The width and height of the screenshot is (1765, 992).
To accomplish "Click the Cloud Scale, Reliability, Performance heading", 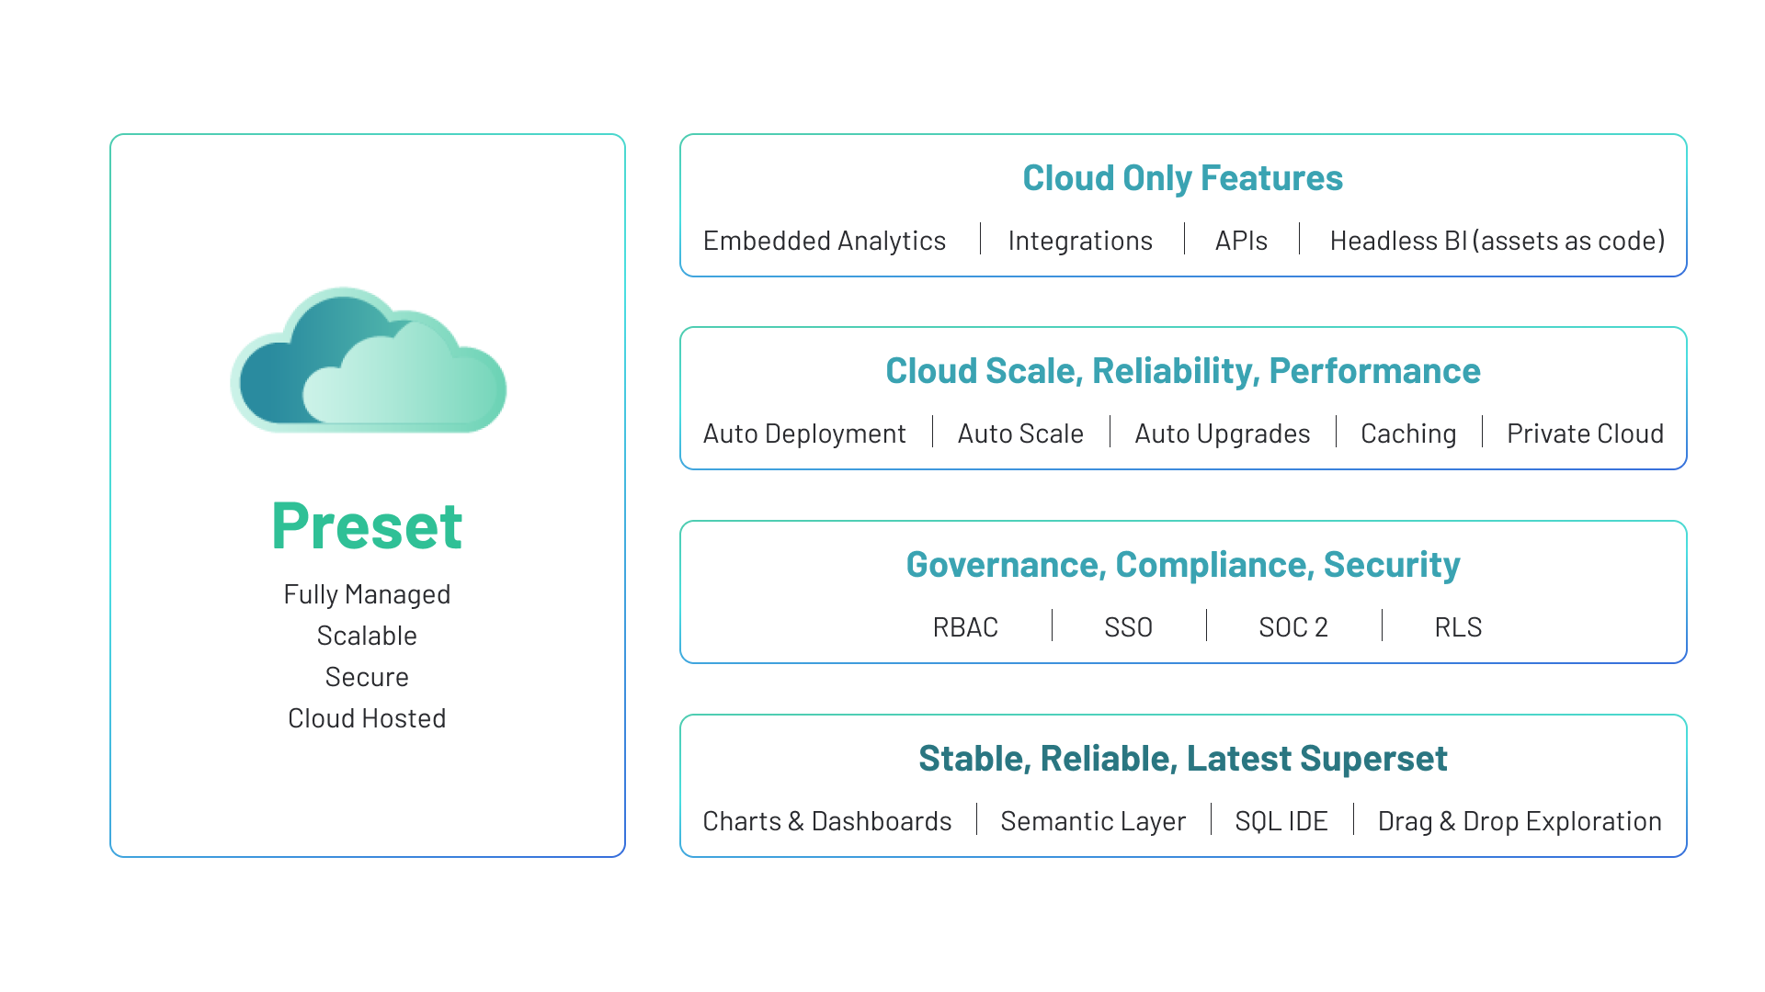I will (1182, 372).
